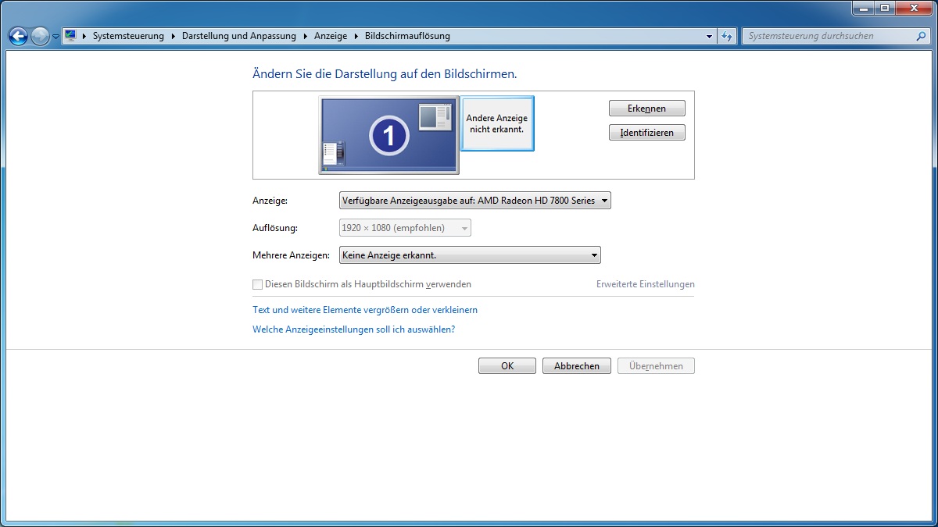The width and height of the screenshot is (938, 527).
Task: Click the Erkennen button
Action: (x=646, y=109)
